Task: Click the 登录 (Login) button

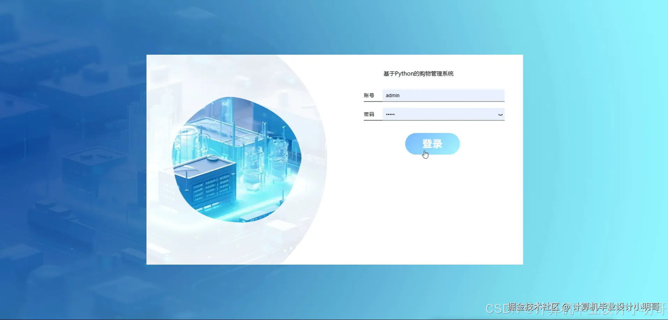Action: click(x=432, y=144)
